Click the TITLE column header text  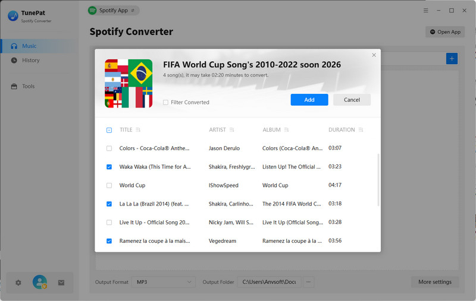(x=126, y=129)
